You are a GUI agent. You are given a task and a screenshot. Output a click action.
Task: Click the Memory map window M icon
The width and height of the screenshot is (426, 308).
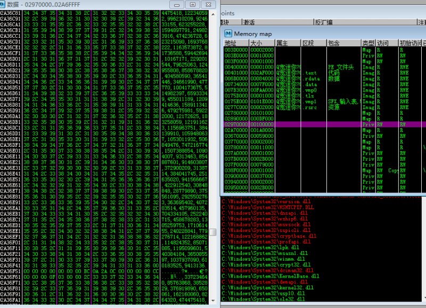point(228,34)
